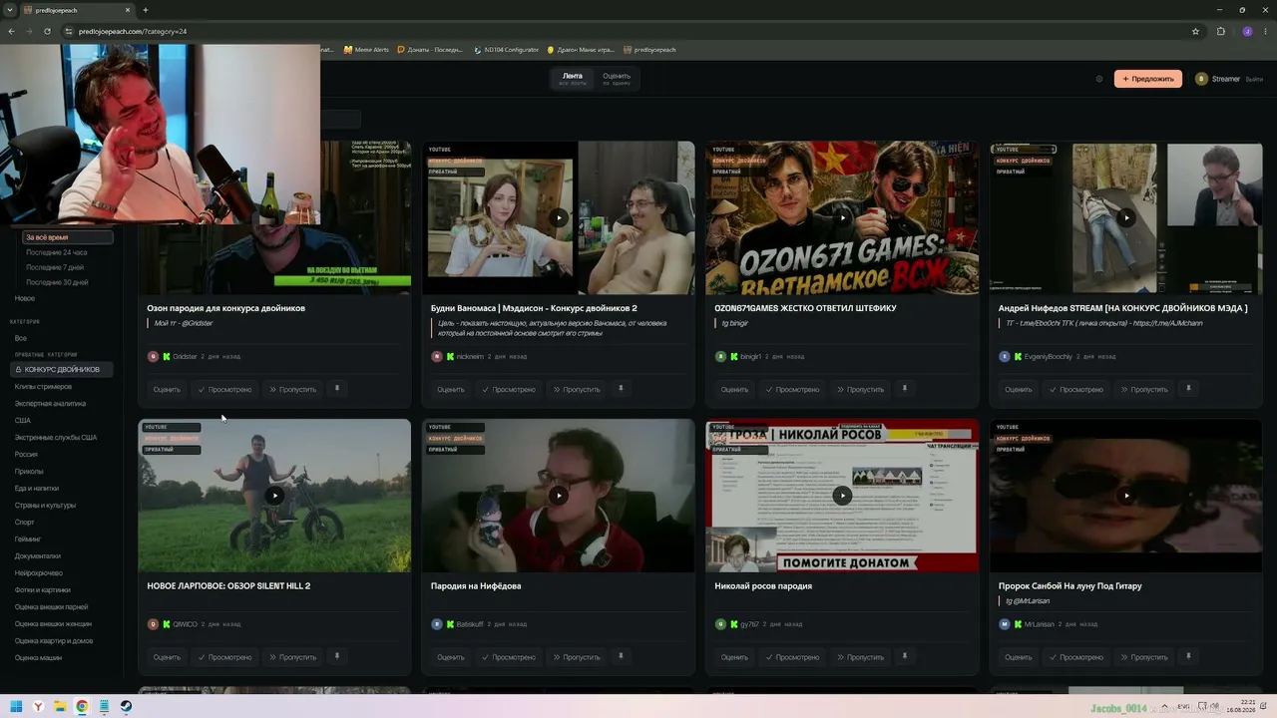Reload the page
Screen dimensions: 1277x718
[47, 31]
